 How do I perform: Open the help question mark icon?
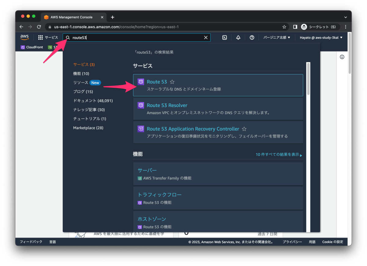[x=252, y=38]
